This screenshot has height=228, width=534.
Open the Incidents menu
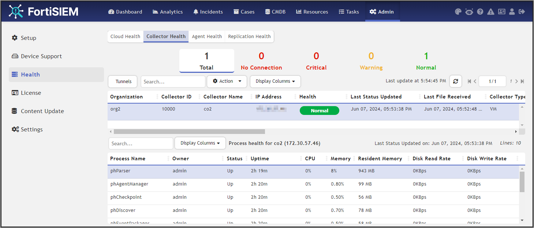point(208,11)
